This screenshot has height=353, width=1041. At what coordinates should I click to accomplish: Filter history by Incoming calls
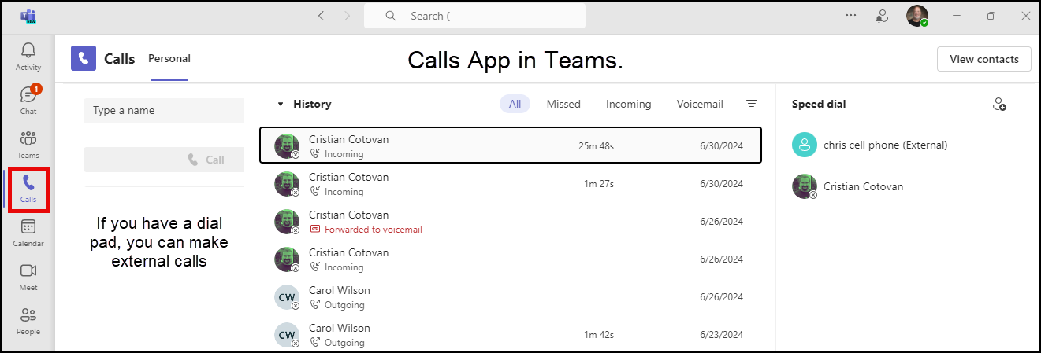[x=629, y=104]
